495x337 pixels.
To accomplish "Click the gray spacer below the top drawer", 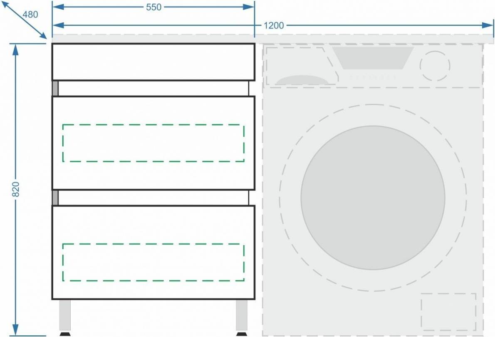I will point(55,89).
